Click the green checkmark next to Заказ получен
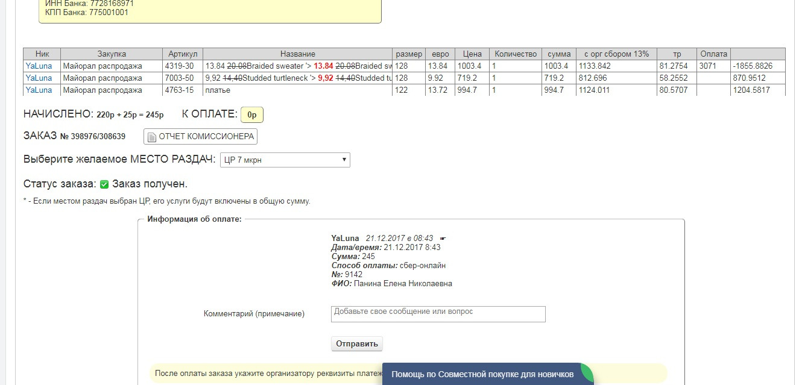799x385 pixels. (104, 184)
